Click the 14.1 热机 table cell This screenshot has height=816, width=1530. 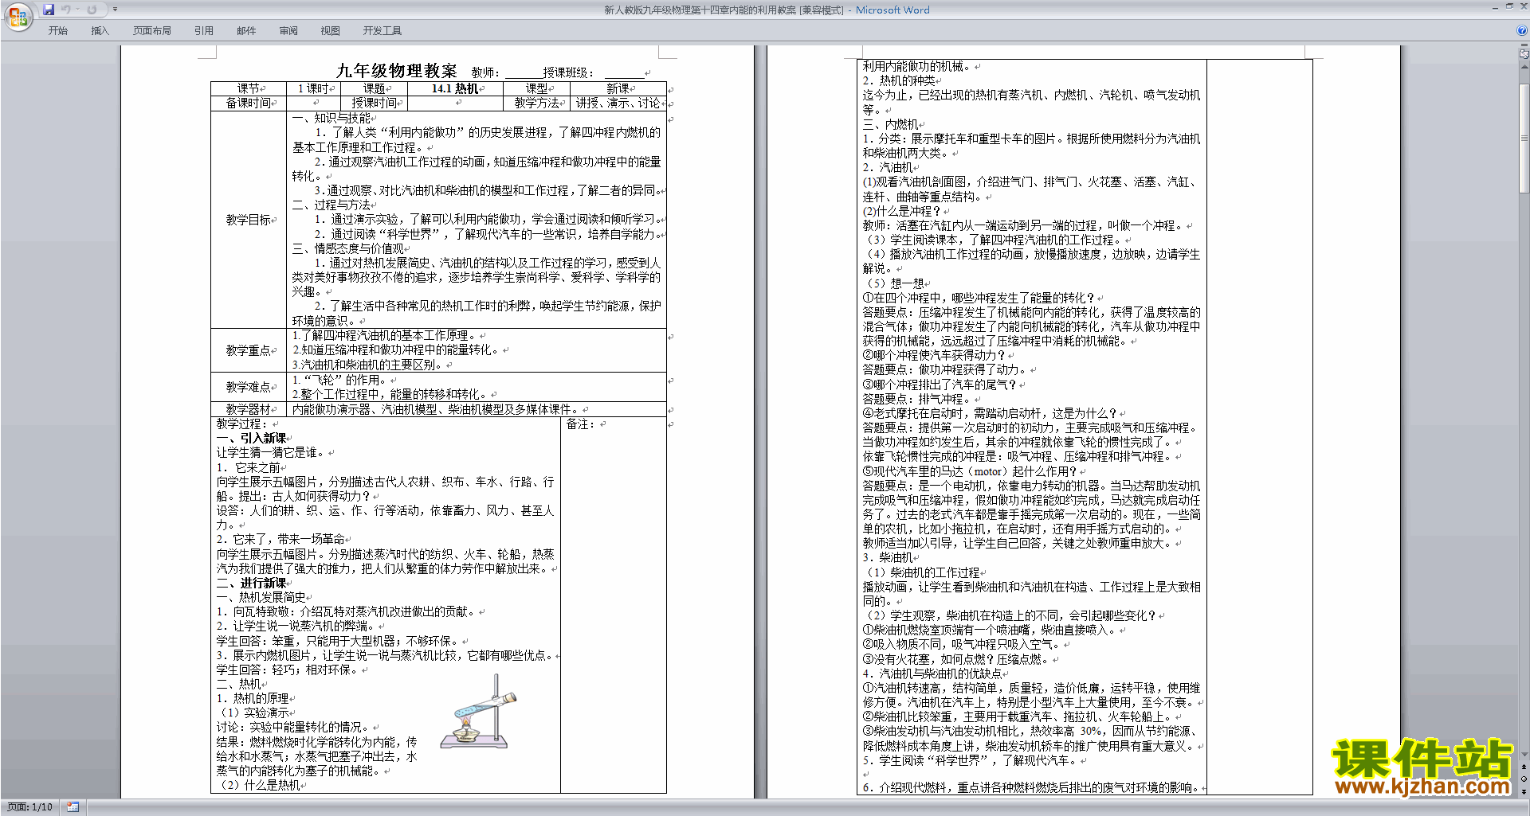pyautogui.click(x=455, y=88)
